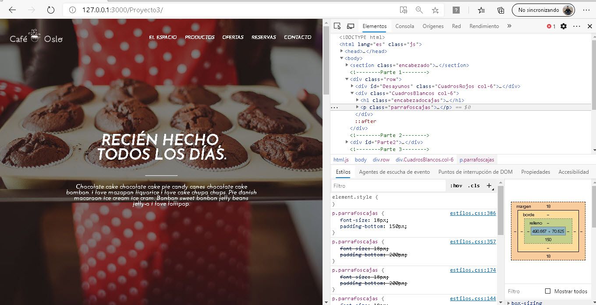Image resolution: width=596 pixels, height=305 pixels.
Task: Click the red error count indicator
Action: (x=551, y=26)
